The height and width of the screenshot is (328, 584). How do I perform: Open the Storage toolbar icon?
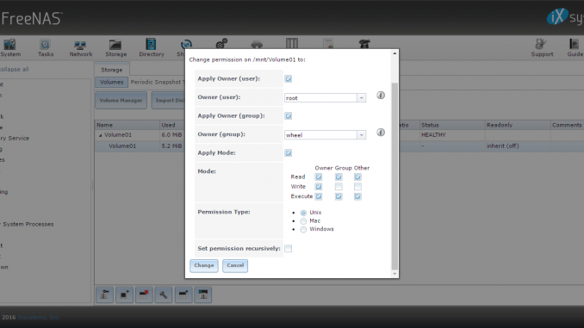pyautogui.click(x=115, y=47)
